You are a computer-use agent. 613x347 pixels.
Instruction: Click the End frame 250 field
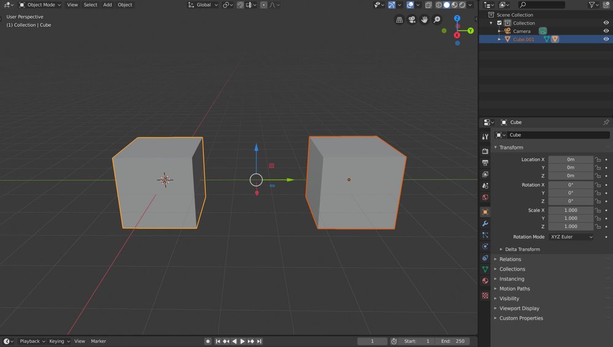452,341
